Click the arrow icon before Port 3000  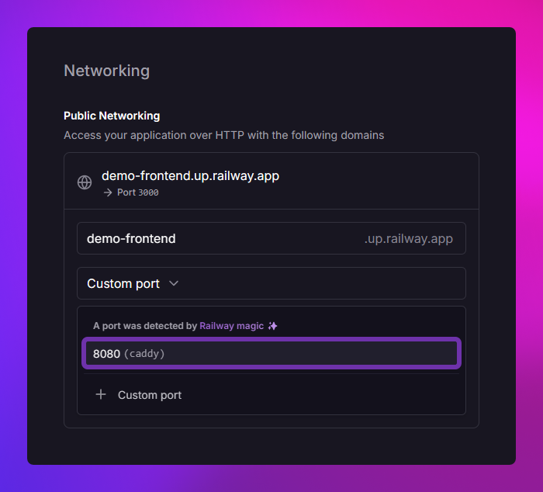coord(108,192)
